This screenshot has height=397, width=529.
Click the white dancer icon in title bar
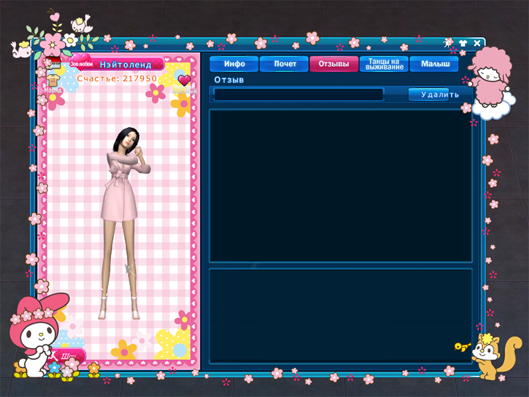[x=448, y=43]
